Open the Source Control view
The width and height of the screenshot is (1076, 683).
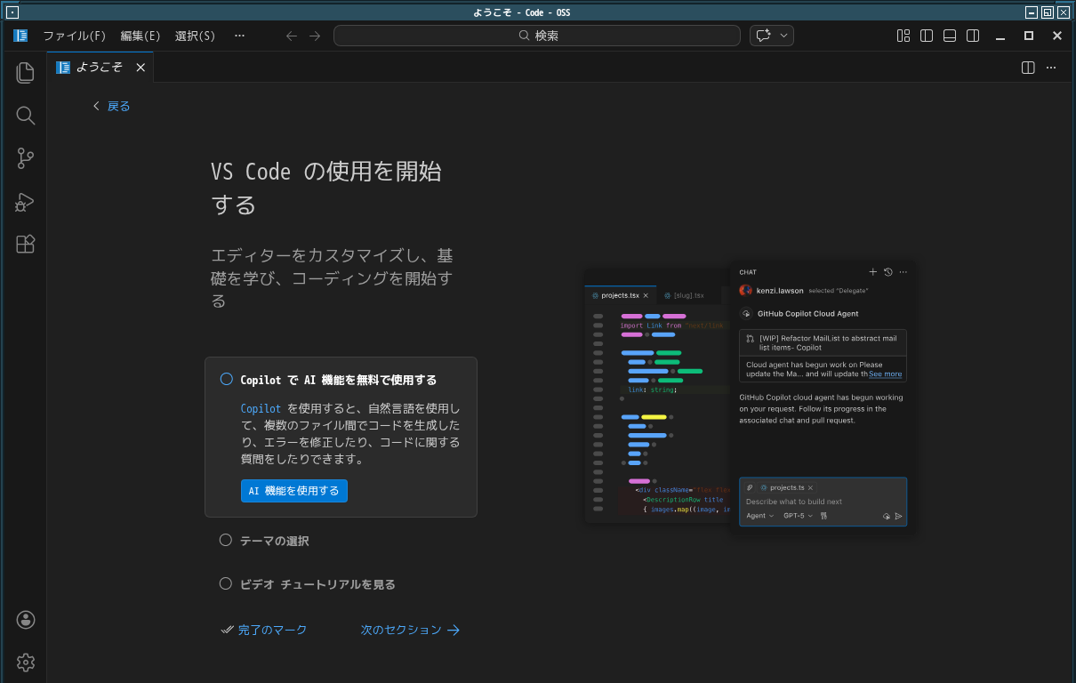coord(25,158)
